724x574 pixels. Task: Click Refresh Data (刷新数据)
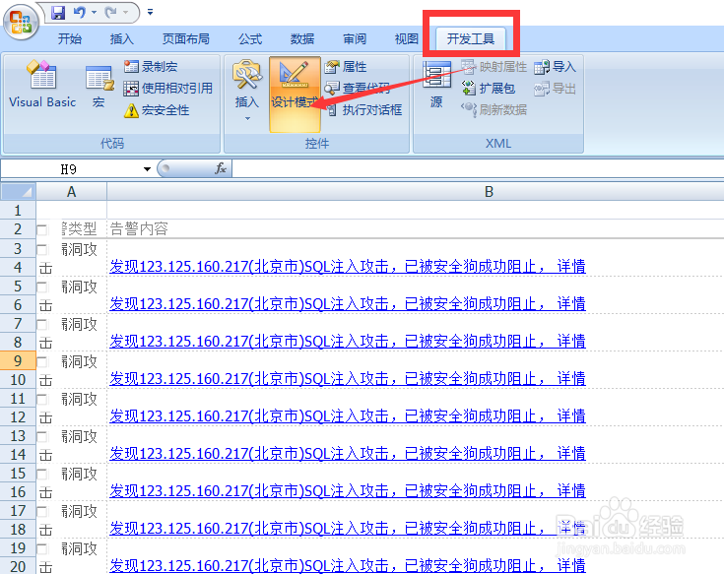click(494, 110)
